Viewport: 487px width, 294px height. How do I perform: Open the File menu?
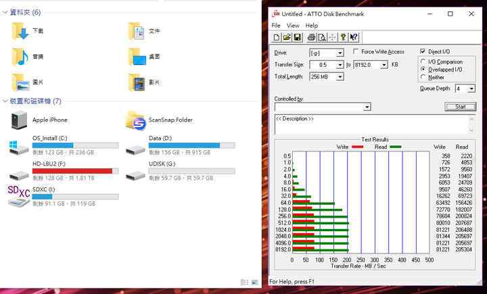[x=276, y=26]
